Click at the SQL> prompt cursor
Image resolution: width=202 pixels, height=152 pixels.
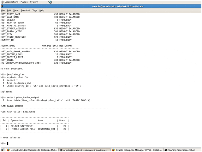8,143
